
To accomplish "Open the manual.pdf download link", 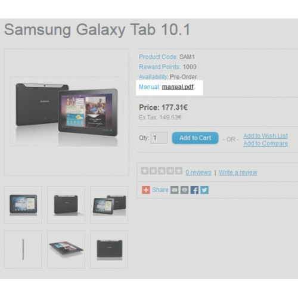I will point(178,87).
